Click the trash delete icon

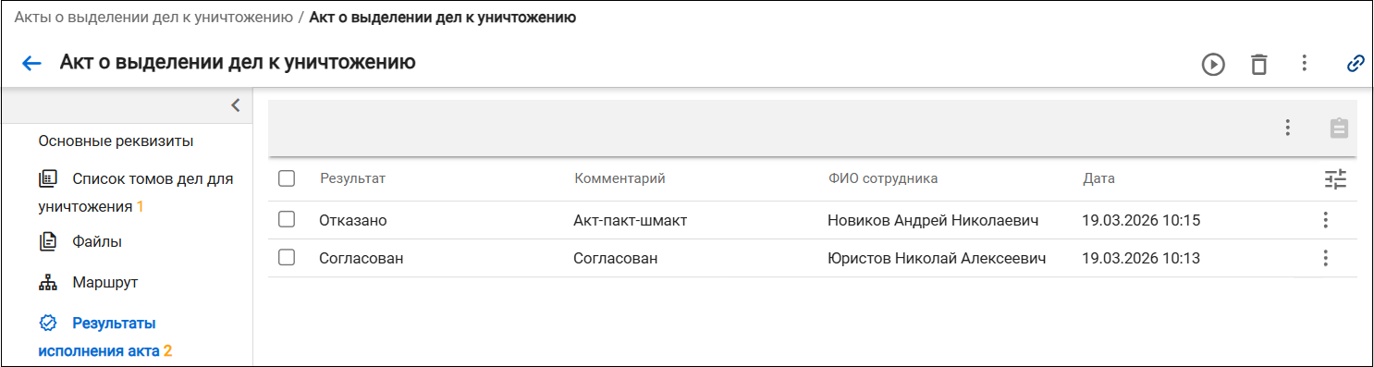pyautogui.click(x=1258, y=64)
